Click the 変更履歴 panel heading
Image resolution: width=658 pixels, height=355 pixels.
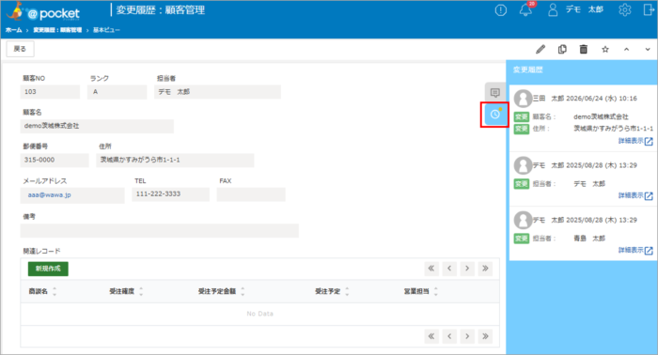(x=528, y=70)
